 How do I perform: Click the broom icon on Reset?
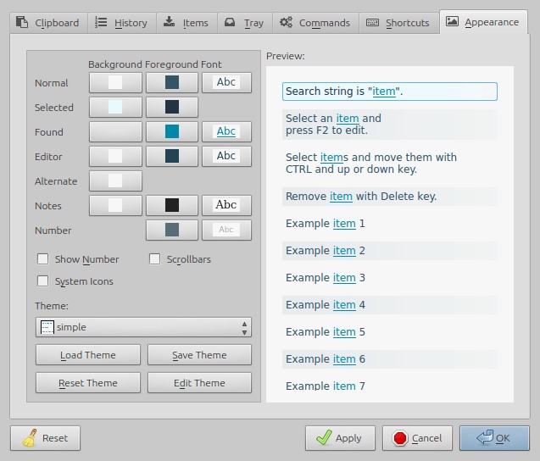(x=29, y=438)
